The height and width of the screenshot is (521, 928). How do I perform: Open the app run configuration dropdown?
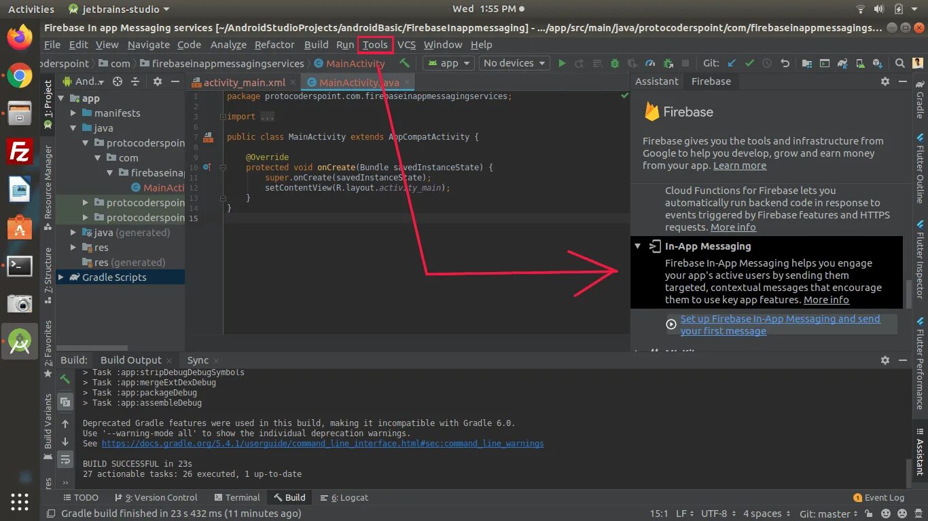coord(449,63)
